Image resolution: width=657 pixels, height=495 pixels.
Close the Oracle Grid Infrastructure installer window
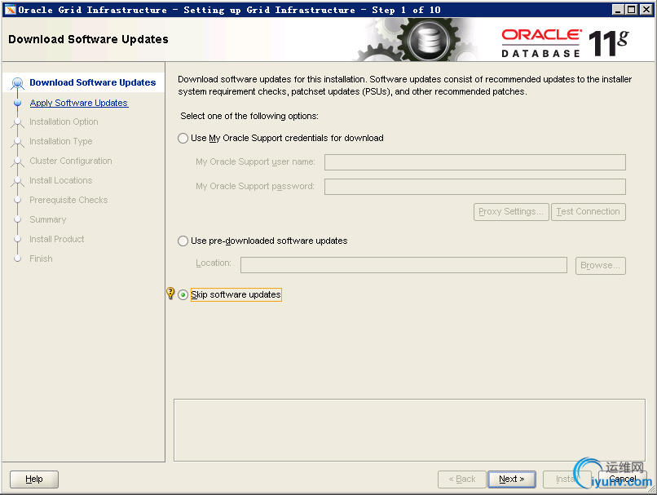click(x=646, y=10)
